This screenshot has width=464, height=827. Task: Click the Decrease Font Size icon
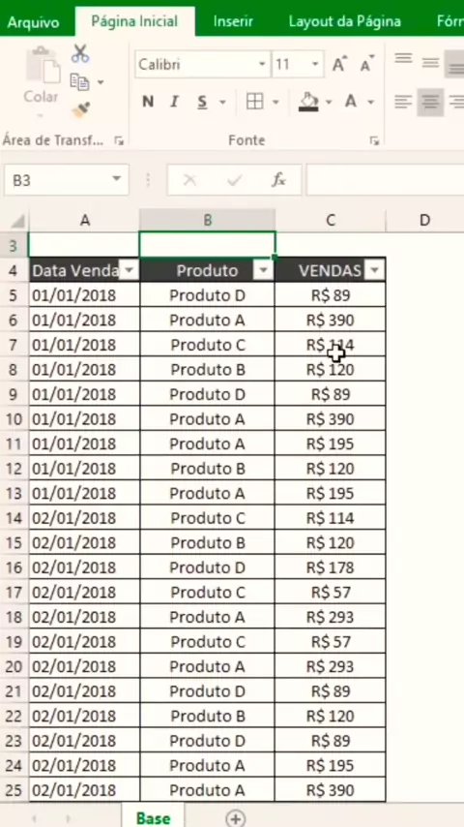pos(367,64)
